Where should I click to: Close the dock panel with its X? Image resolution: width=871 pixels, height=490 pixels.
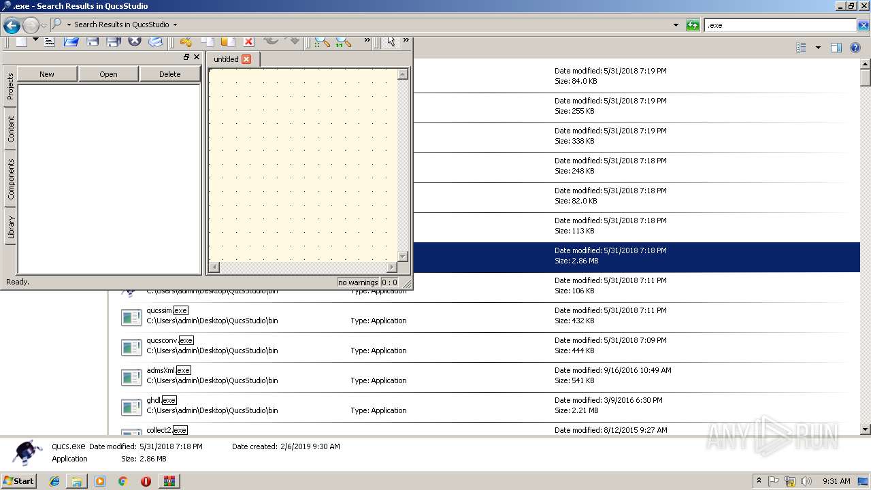(197, 57)
